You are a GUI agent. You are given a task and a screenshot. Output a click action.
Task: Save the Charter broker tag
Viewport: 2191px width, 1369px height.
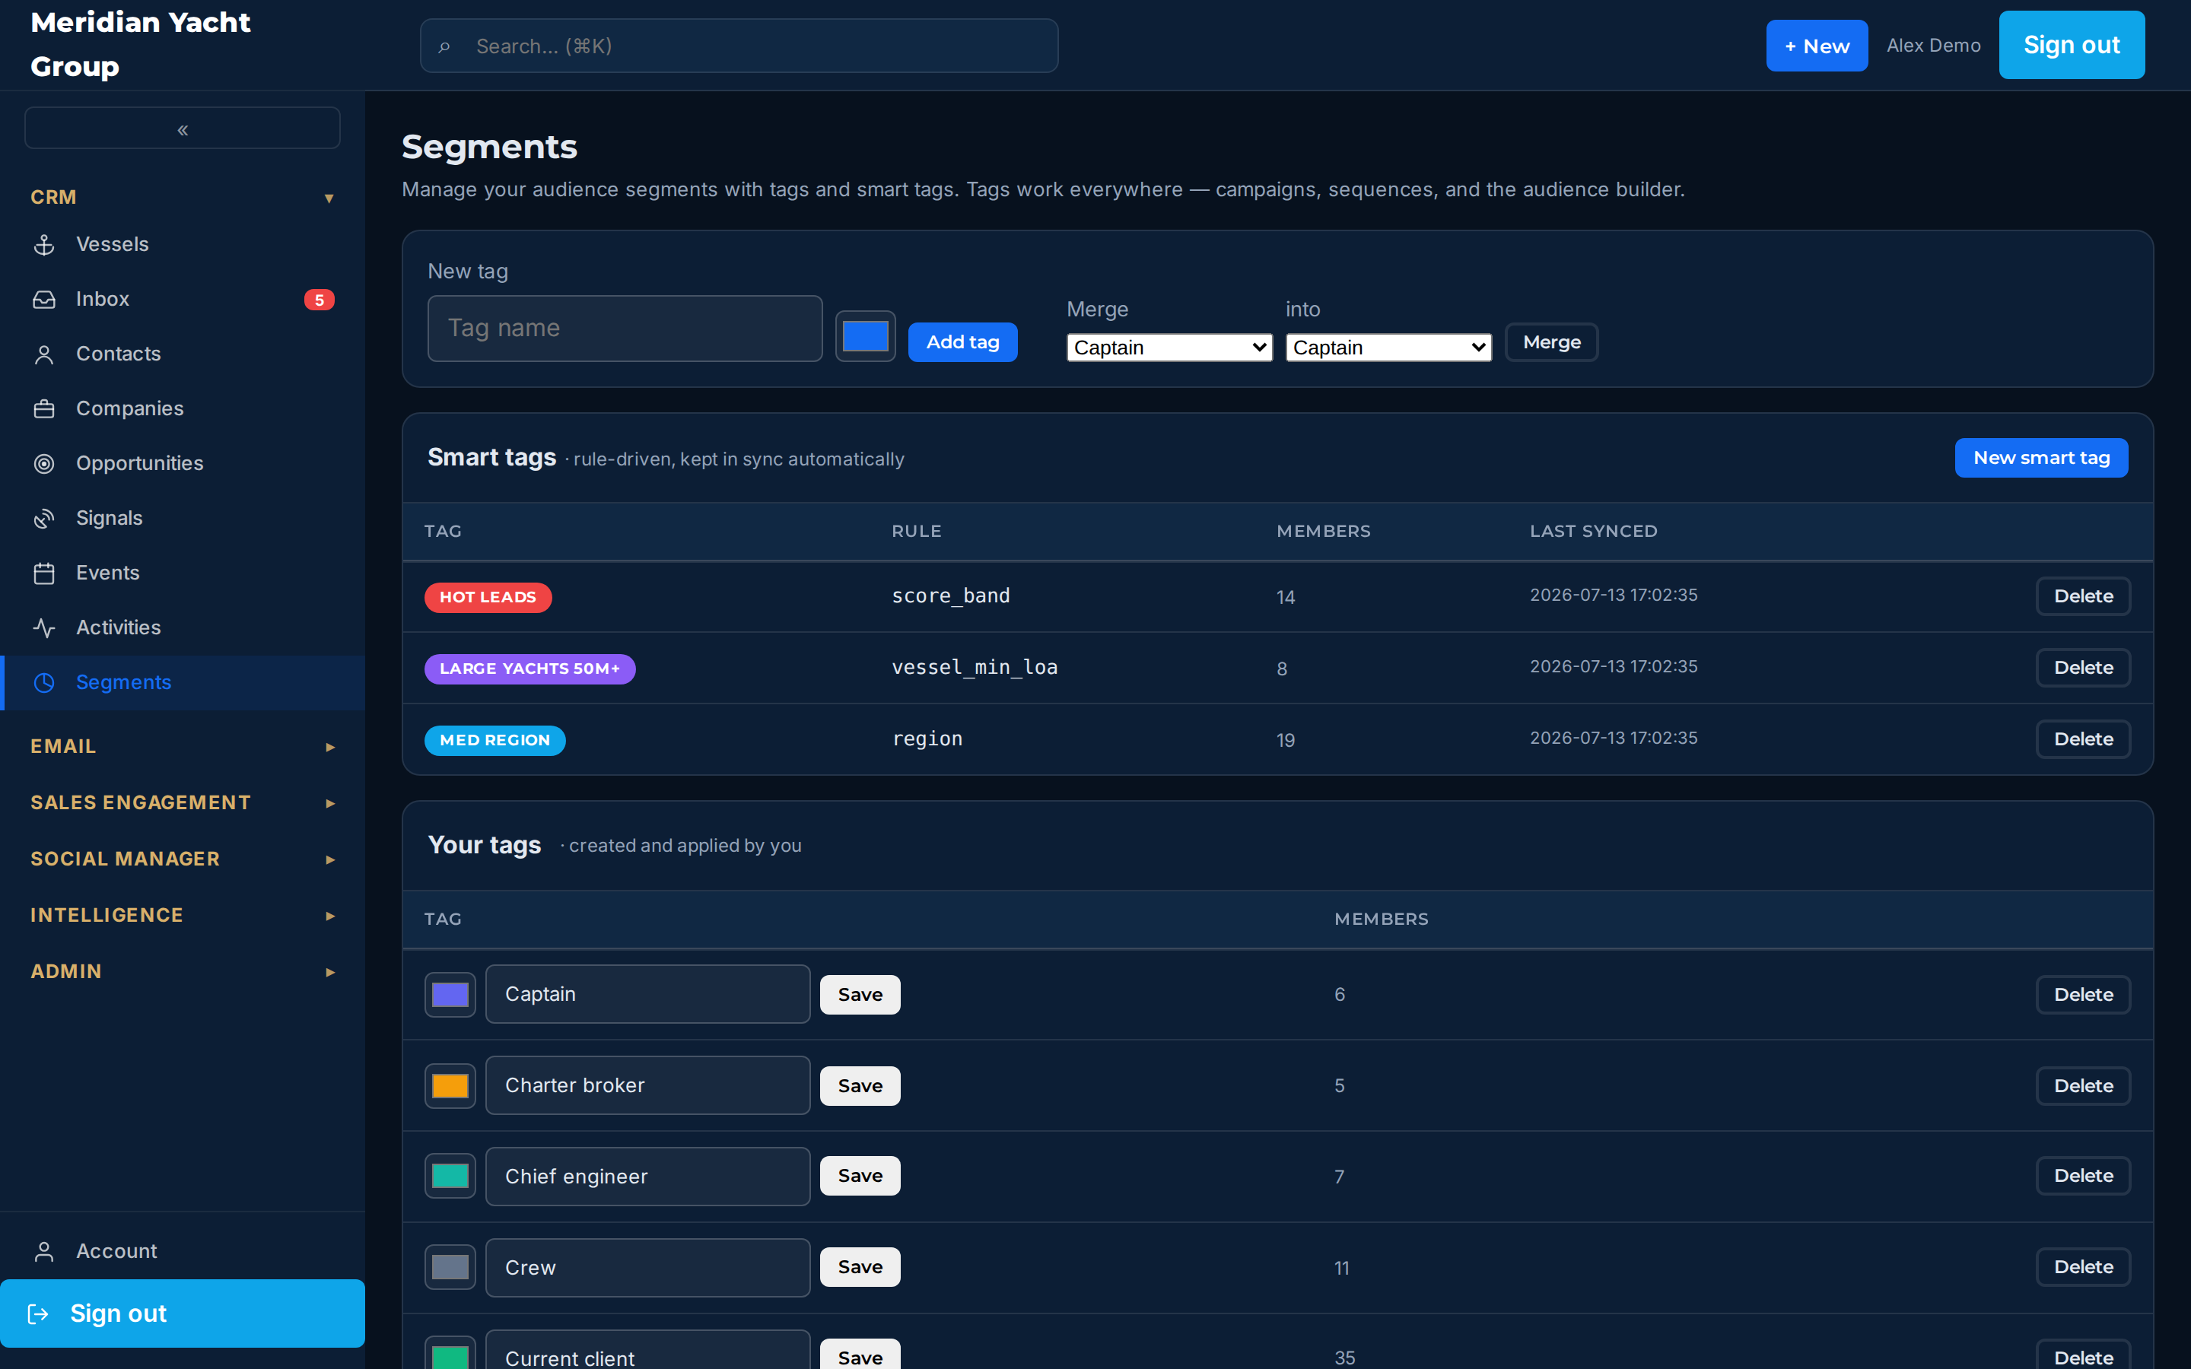coord(860,1087)
